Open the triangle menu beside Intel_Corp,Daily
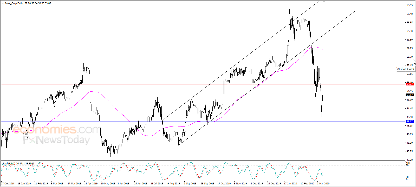The width and height of the screenshot is (416, 187). (x=3, y=3)
